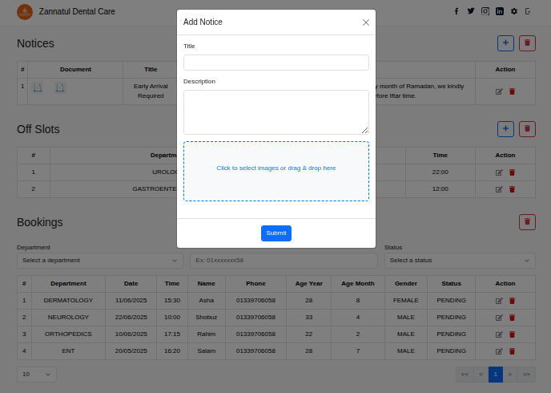The height and width of the screenshot is (393, 551).
Task: Delete Rahim's ORTHOPEDICS booking
Action: click(x=512, y=334)
